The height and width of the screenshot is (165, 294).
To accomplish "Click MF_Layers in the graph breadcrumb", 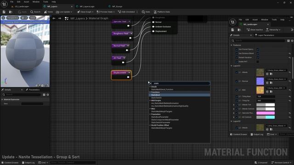I will (78, 18).
